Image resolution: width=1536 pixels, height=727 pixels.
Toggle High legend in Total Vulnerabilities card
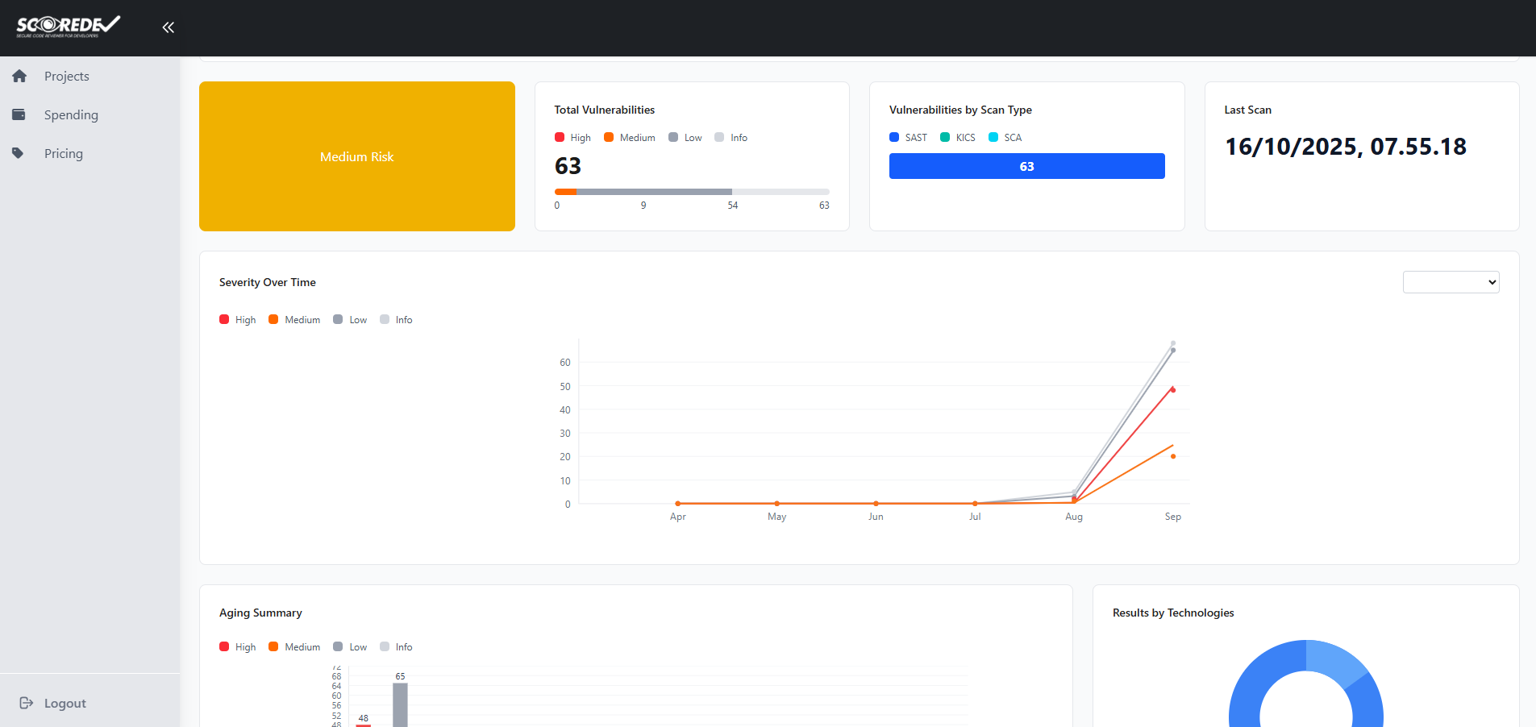572,138
